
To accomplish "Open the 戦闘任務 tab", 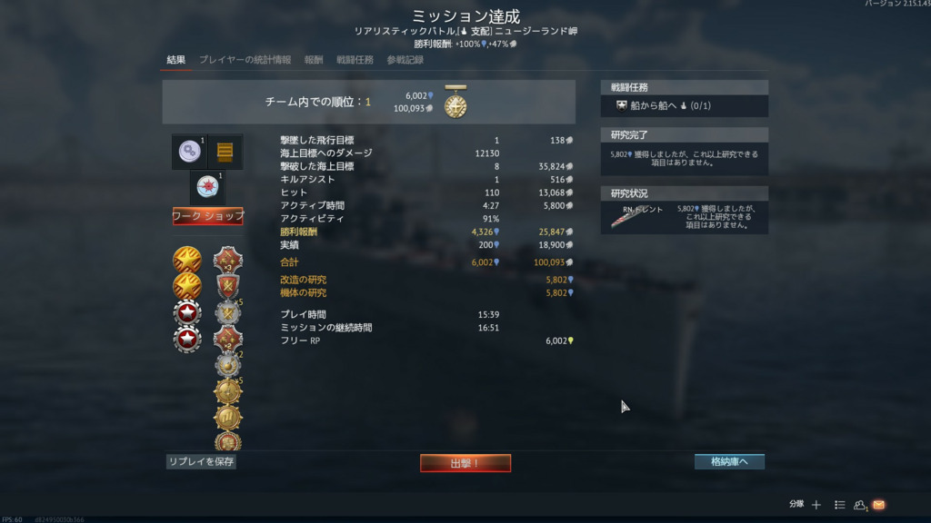I will click(x=355, y=60).
